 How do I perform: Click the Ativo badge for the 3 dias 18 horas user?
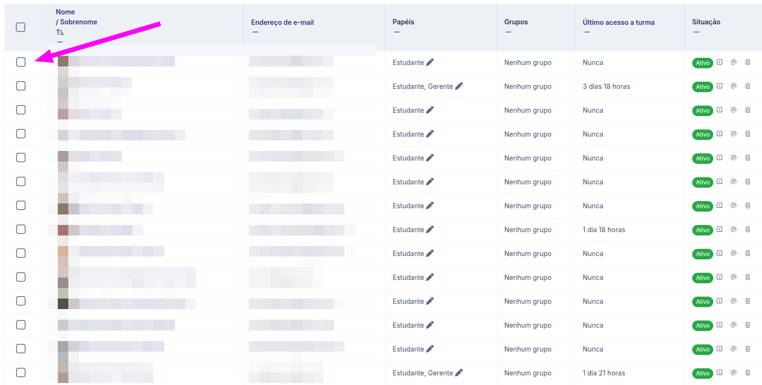pos(702,87)
